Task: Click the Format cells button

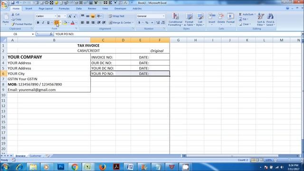Action: 230,19
